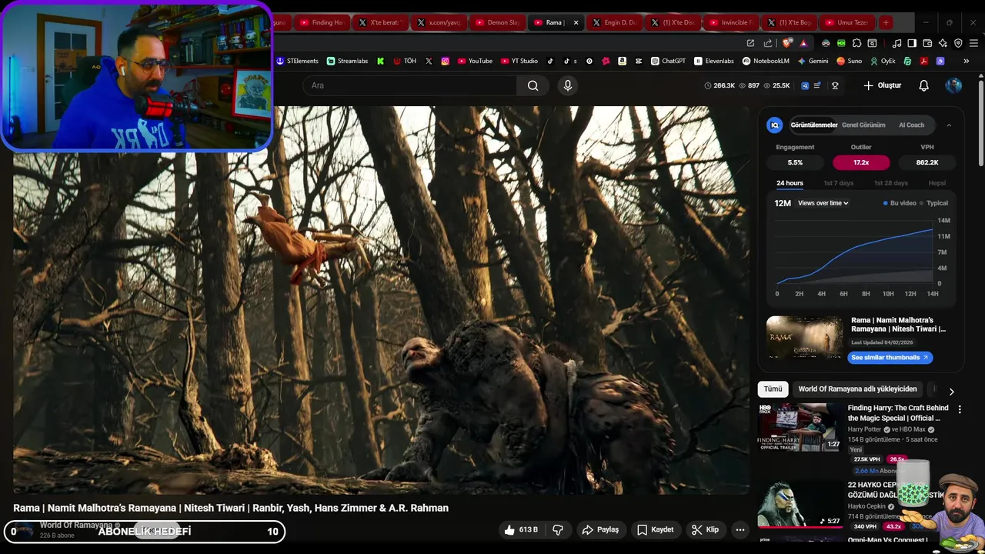Open a new browser tab
The height and width of the screenshot is (554, 985).
[886, 22]
